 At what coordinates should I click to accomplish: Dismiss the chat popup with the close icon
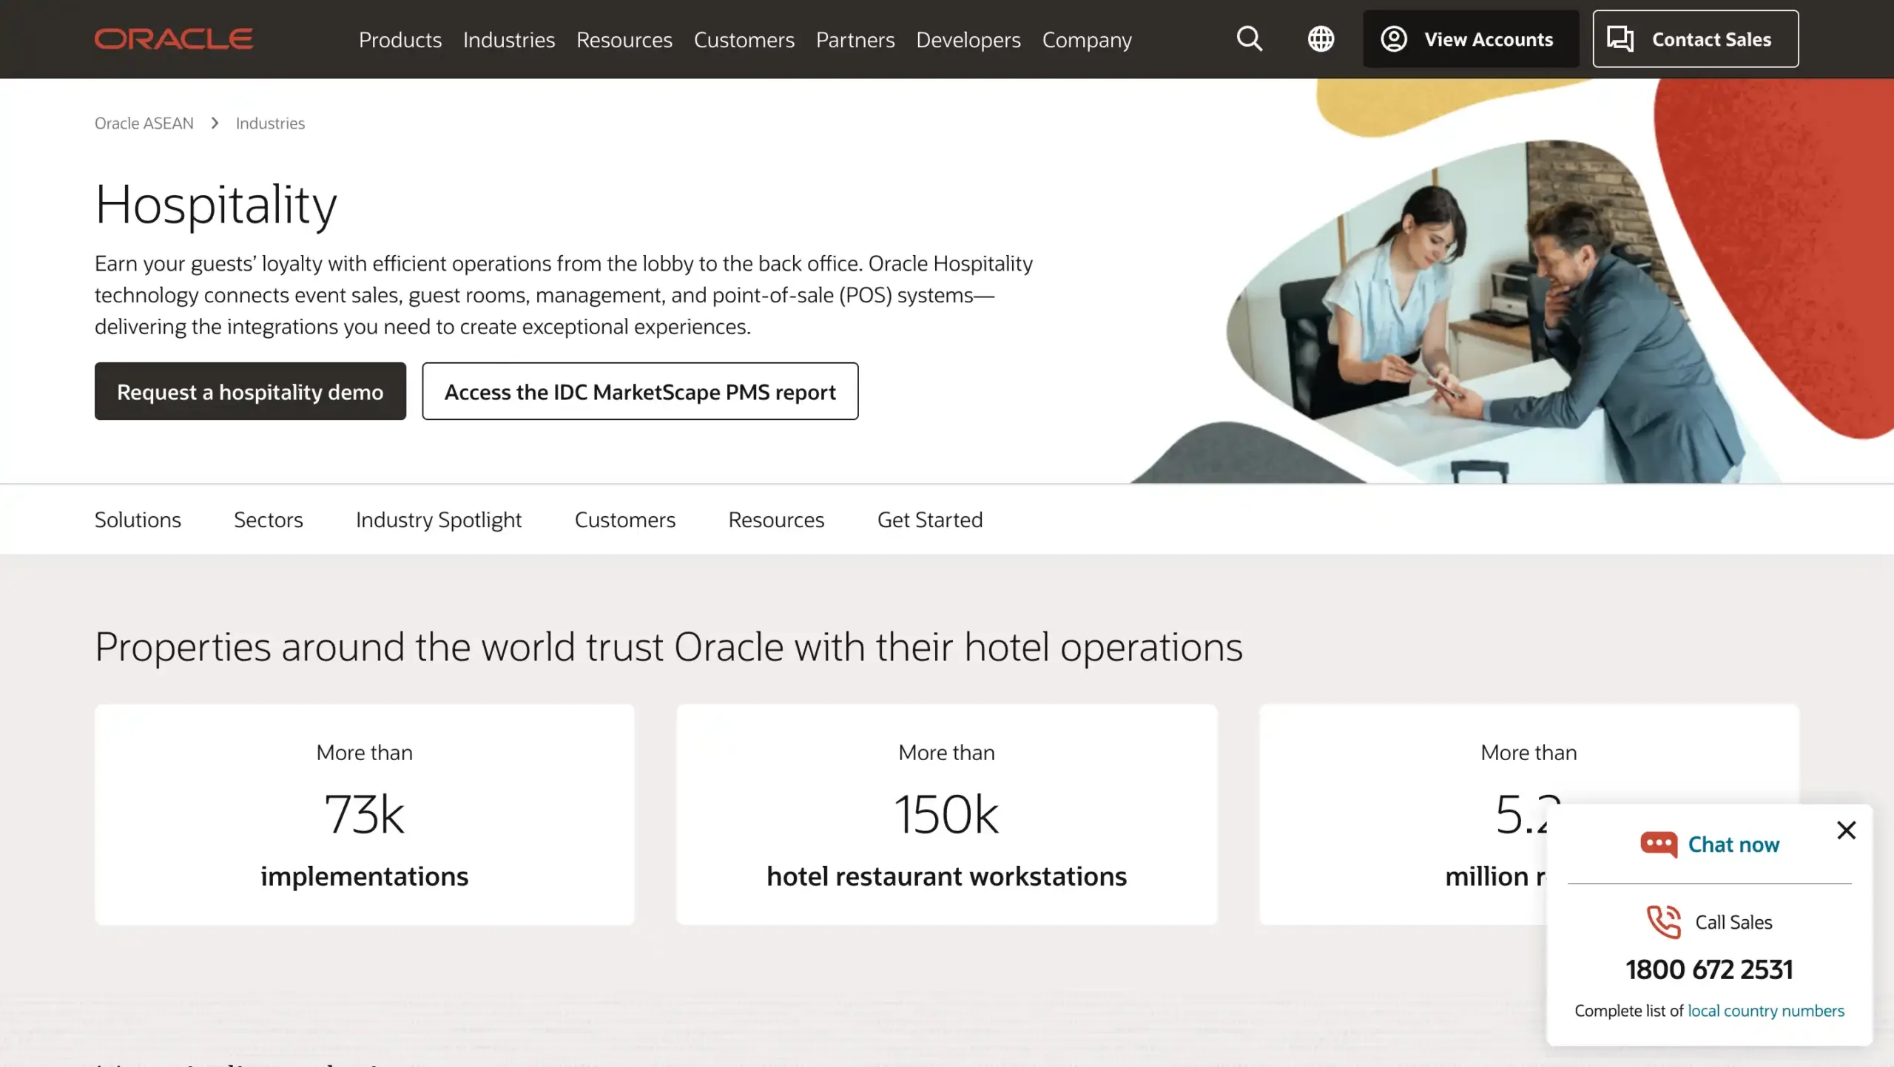pos(1847,830)
